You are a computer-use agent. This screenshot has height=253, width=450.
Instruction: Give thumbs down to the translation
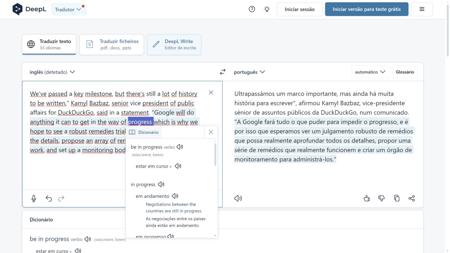tap(381, 198)
